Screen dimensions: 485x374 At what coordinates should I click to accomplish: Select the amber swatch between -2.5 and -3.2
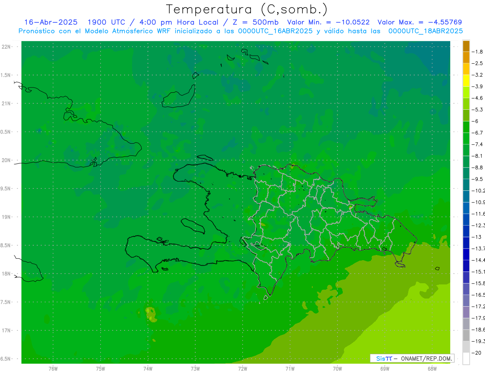coord(466,69)
